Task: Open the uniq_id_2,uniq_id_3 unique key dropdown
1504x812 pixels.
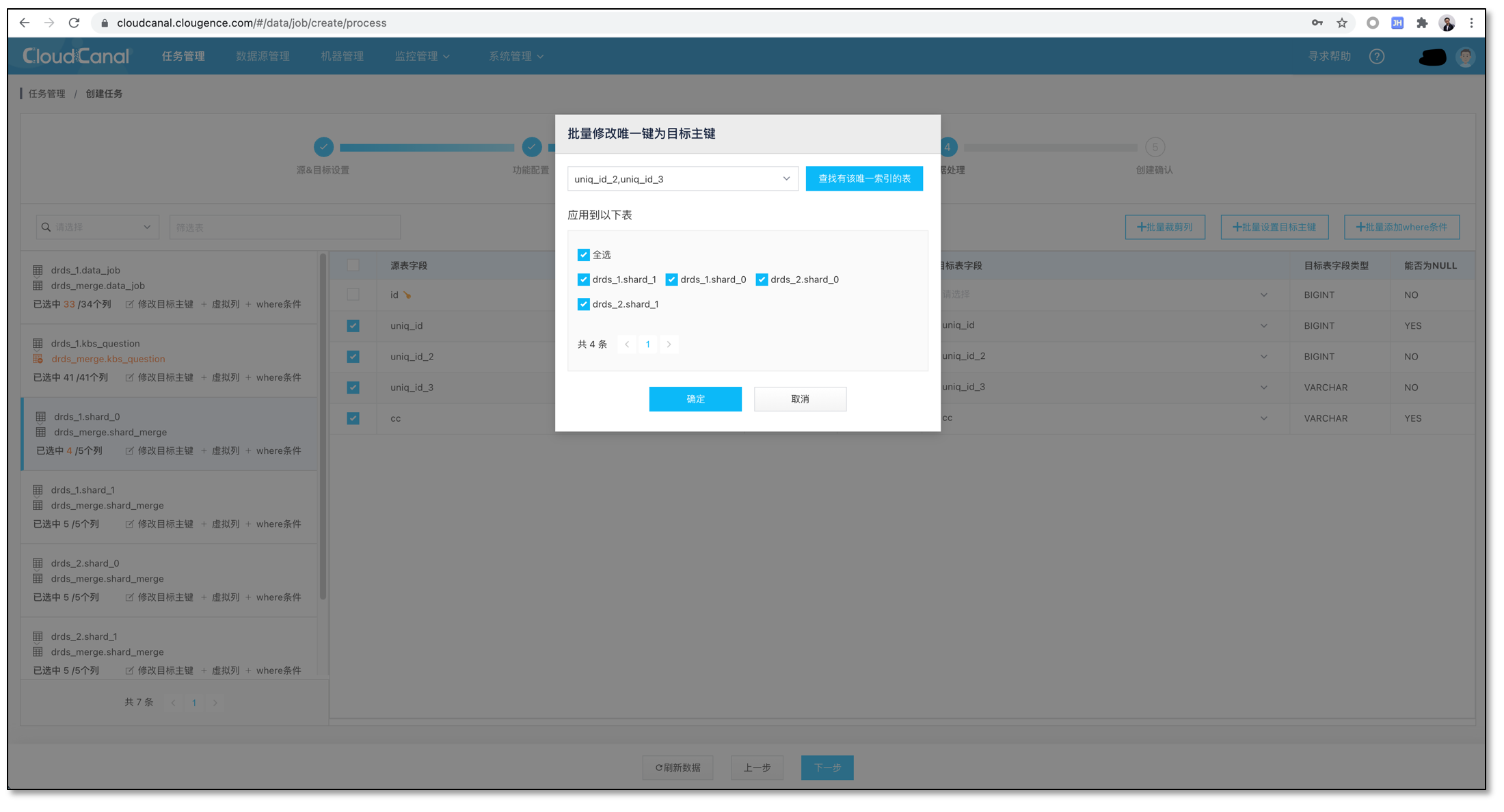Action: 682,179
